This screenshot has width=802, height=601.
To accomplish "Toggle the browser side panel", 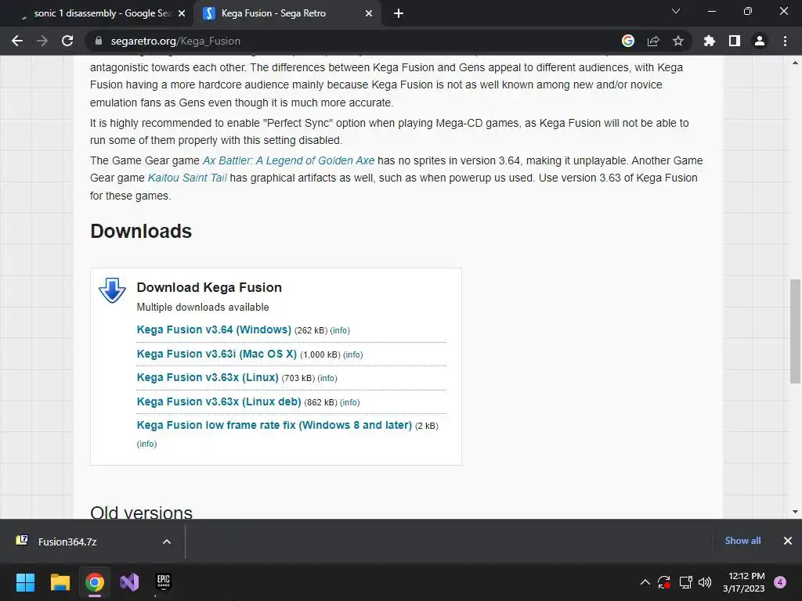I will coord(735,41).
